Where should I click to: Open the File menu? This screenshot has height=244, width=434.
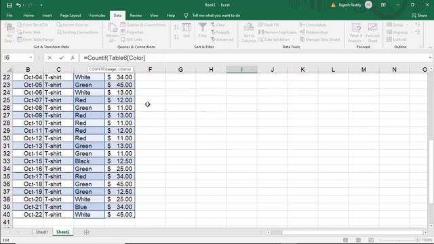[9, 16]
